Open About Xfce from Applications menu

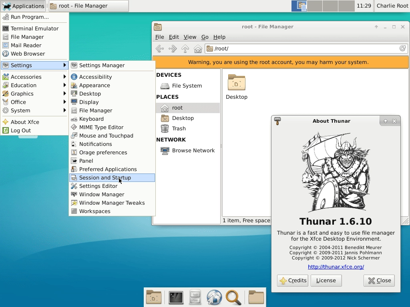pos(34,122)
